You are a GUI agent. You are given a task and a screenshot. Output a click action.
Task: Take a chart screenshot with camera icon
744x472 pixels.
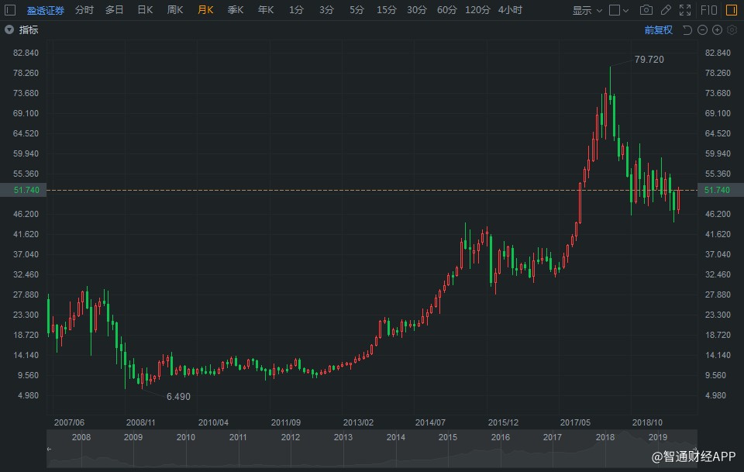(x=646, y=10)
